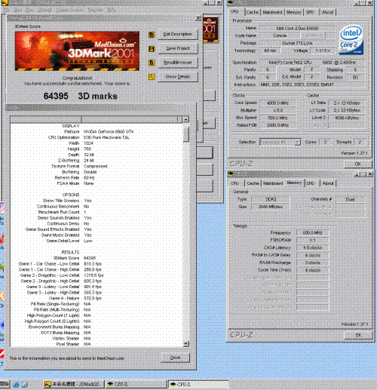
Task: Open the Mainboard tab in upper CPU-Z
Action: (x=272, y=12)
